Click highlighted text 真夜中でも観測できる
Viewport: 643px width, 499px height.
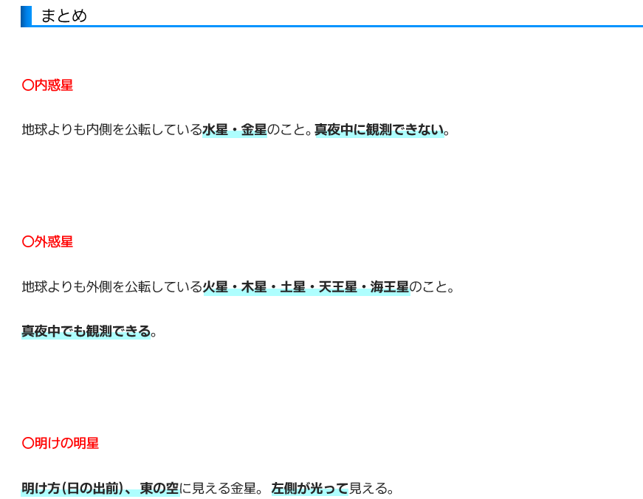(x=86, y=331)
